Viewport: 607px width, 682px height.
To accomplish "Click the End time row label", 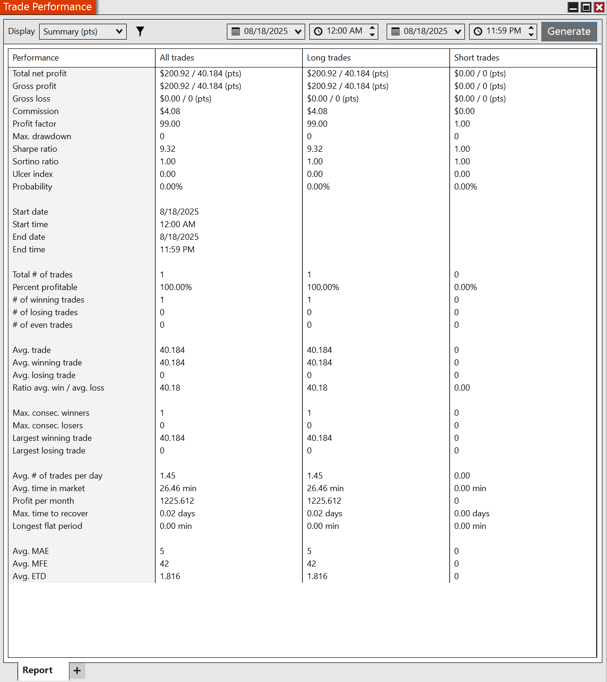I will coord(29,250).
